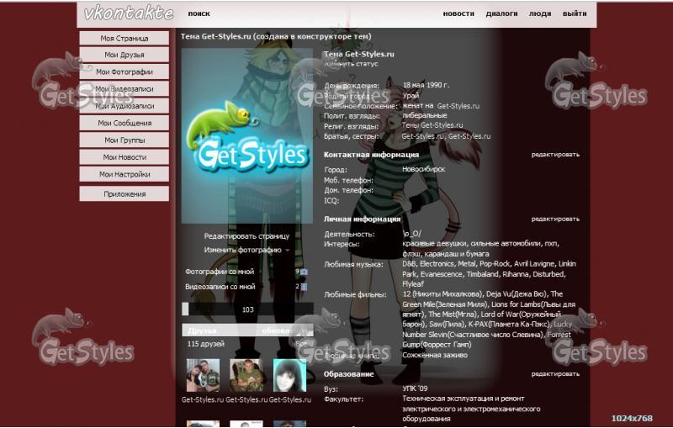Log out using 'выйти' link
The width and height of the screenshot is (673, 428).
[575, 14]
